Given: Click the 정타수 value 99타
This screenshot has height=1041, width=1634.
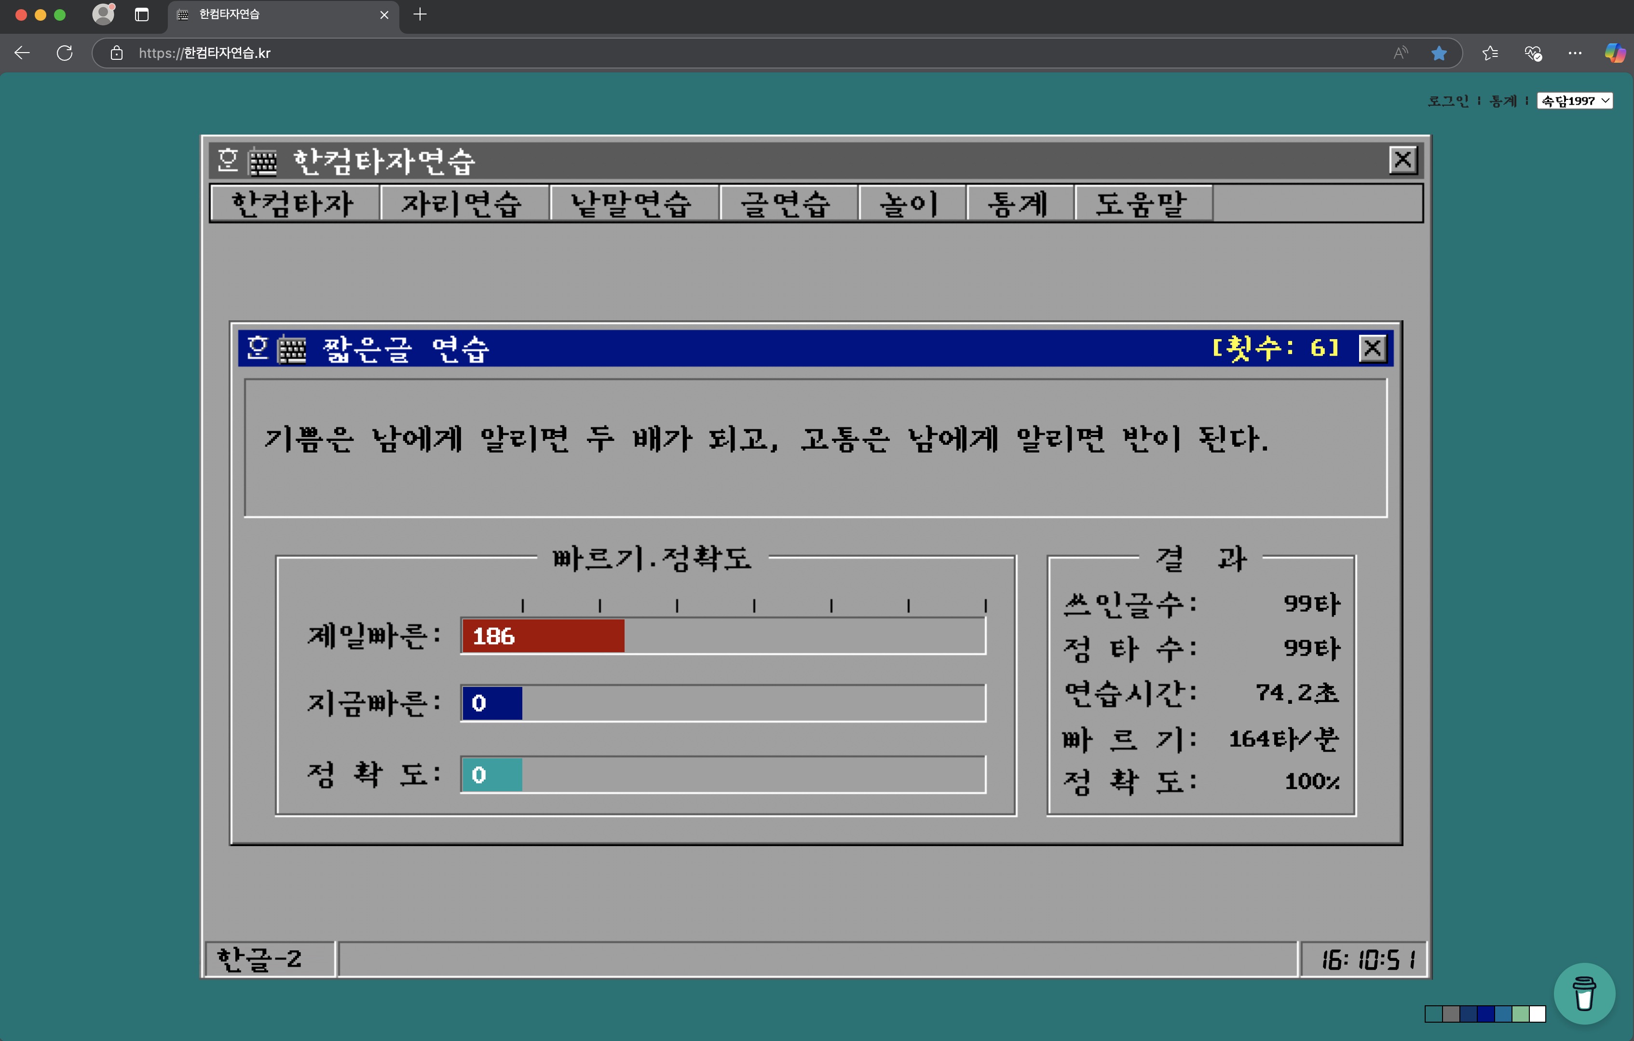Looking at the screenshot, I should (x=1312, y=648).
